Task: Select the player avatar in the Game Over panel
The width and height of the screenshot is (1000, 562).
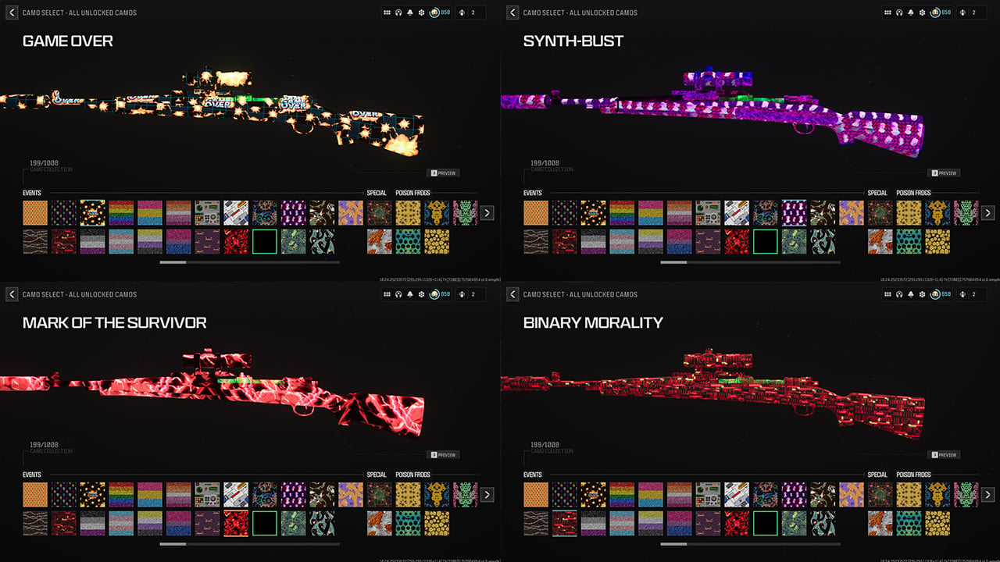Action: [x=435, y=12]
